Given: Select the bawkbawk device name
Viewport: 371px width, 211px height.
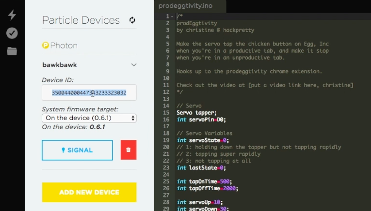Looking at the screenshot, I should 60,65.
